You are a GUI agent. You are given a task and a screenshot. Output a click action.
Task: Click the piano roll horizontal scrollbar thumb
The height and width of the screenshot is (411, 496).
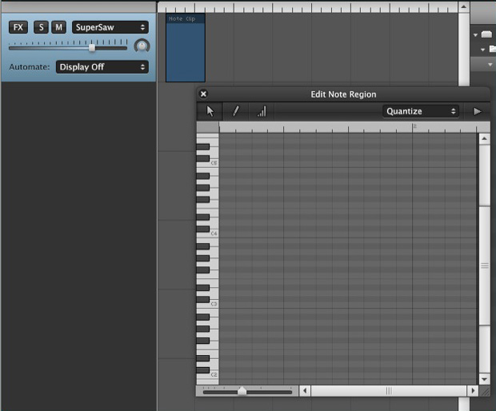(389, 391)
